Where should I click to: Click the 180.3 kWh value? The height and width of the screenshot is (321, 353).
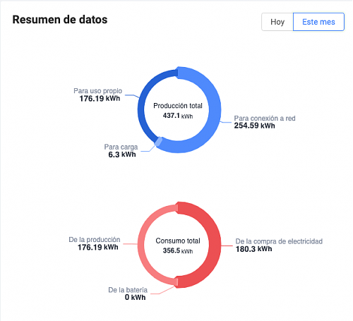pyautogui.click(x=254, y=249)
